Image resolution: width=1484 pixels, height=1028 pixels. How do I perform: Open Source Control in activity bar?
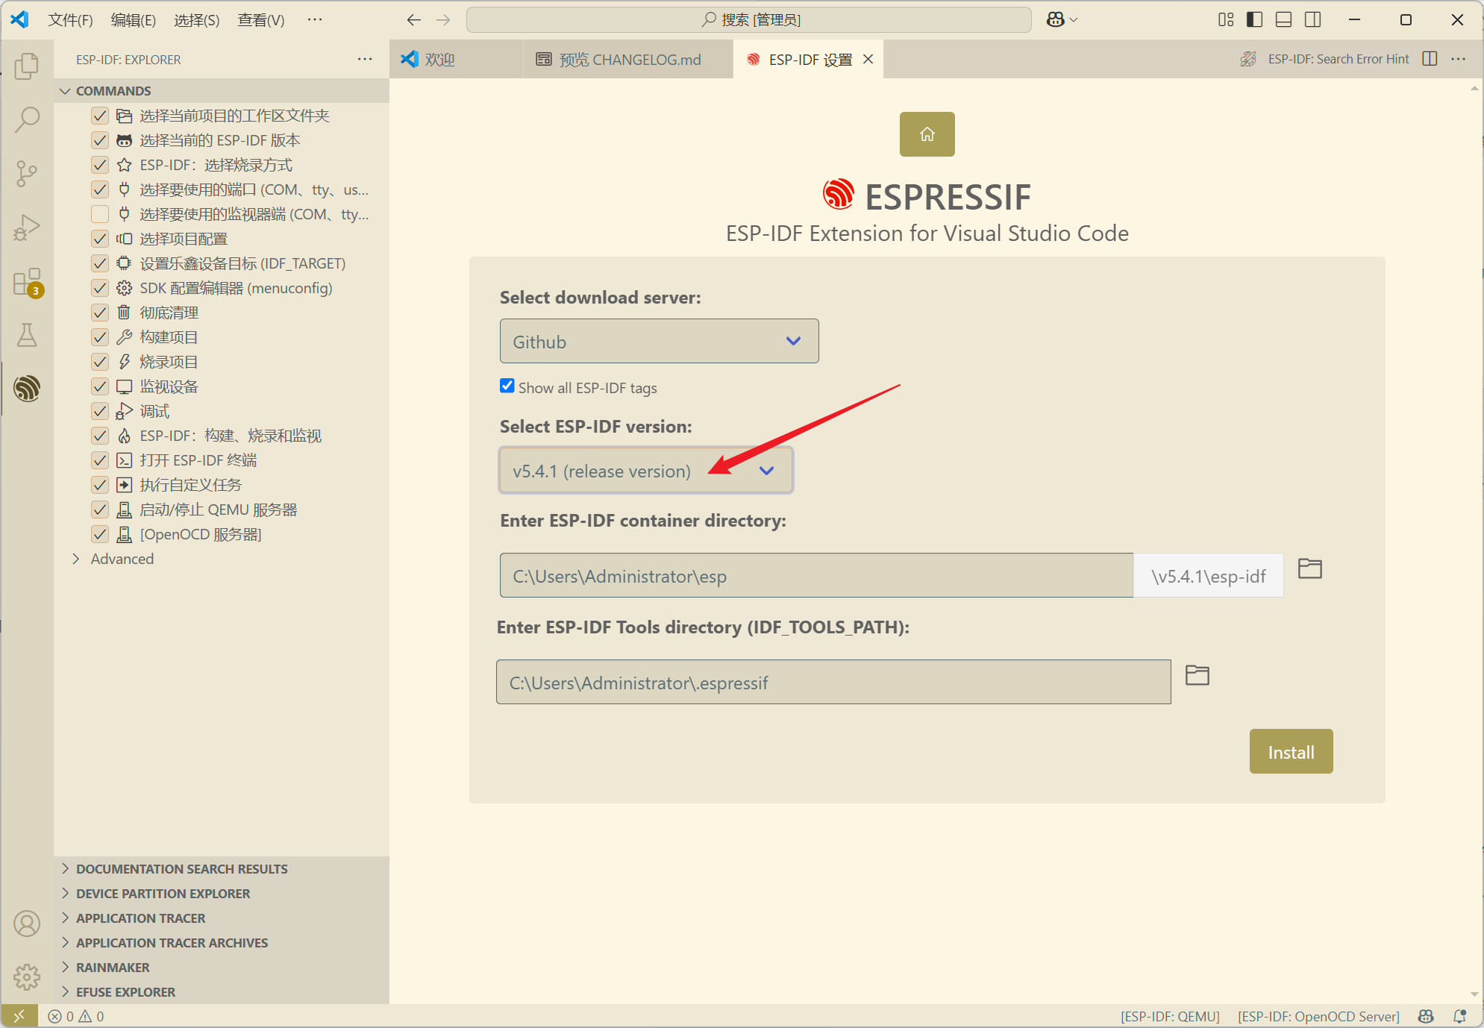(x=27, y=173)
